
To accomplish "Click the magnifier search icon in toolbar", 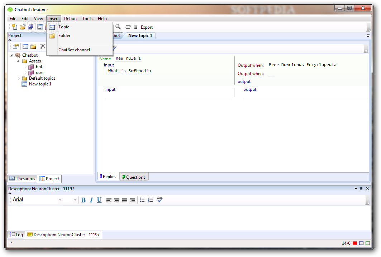I will pyautogui.click(x=118, y=27).
